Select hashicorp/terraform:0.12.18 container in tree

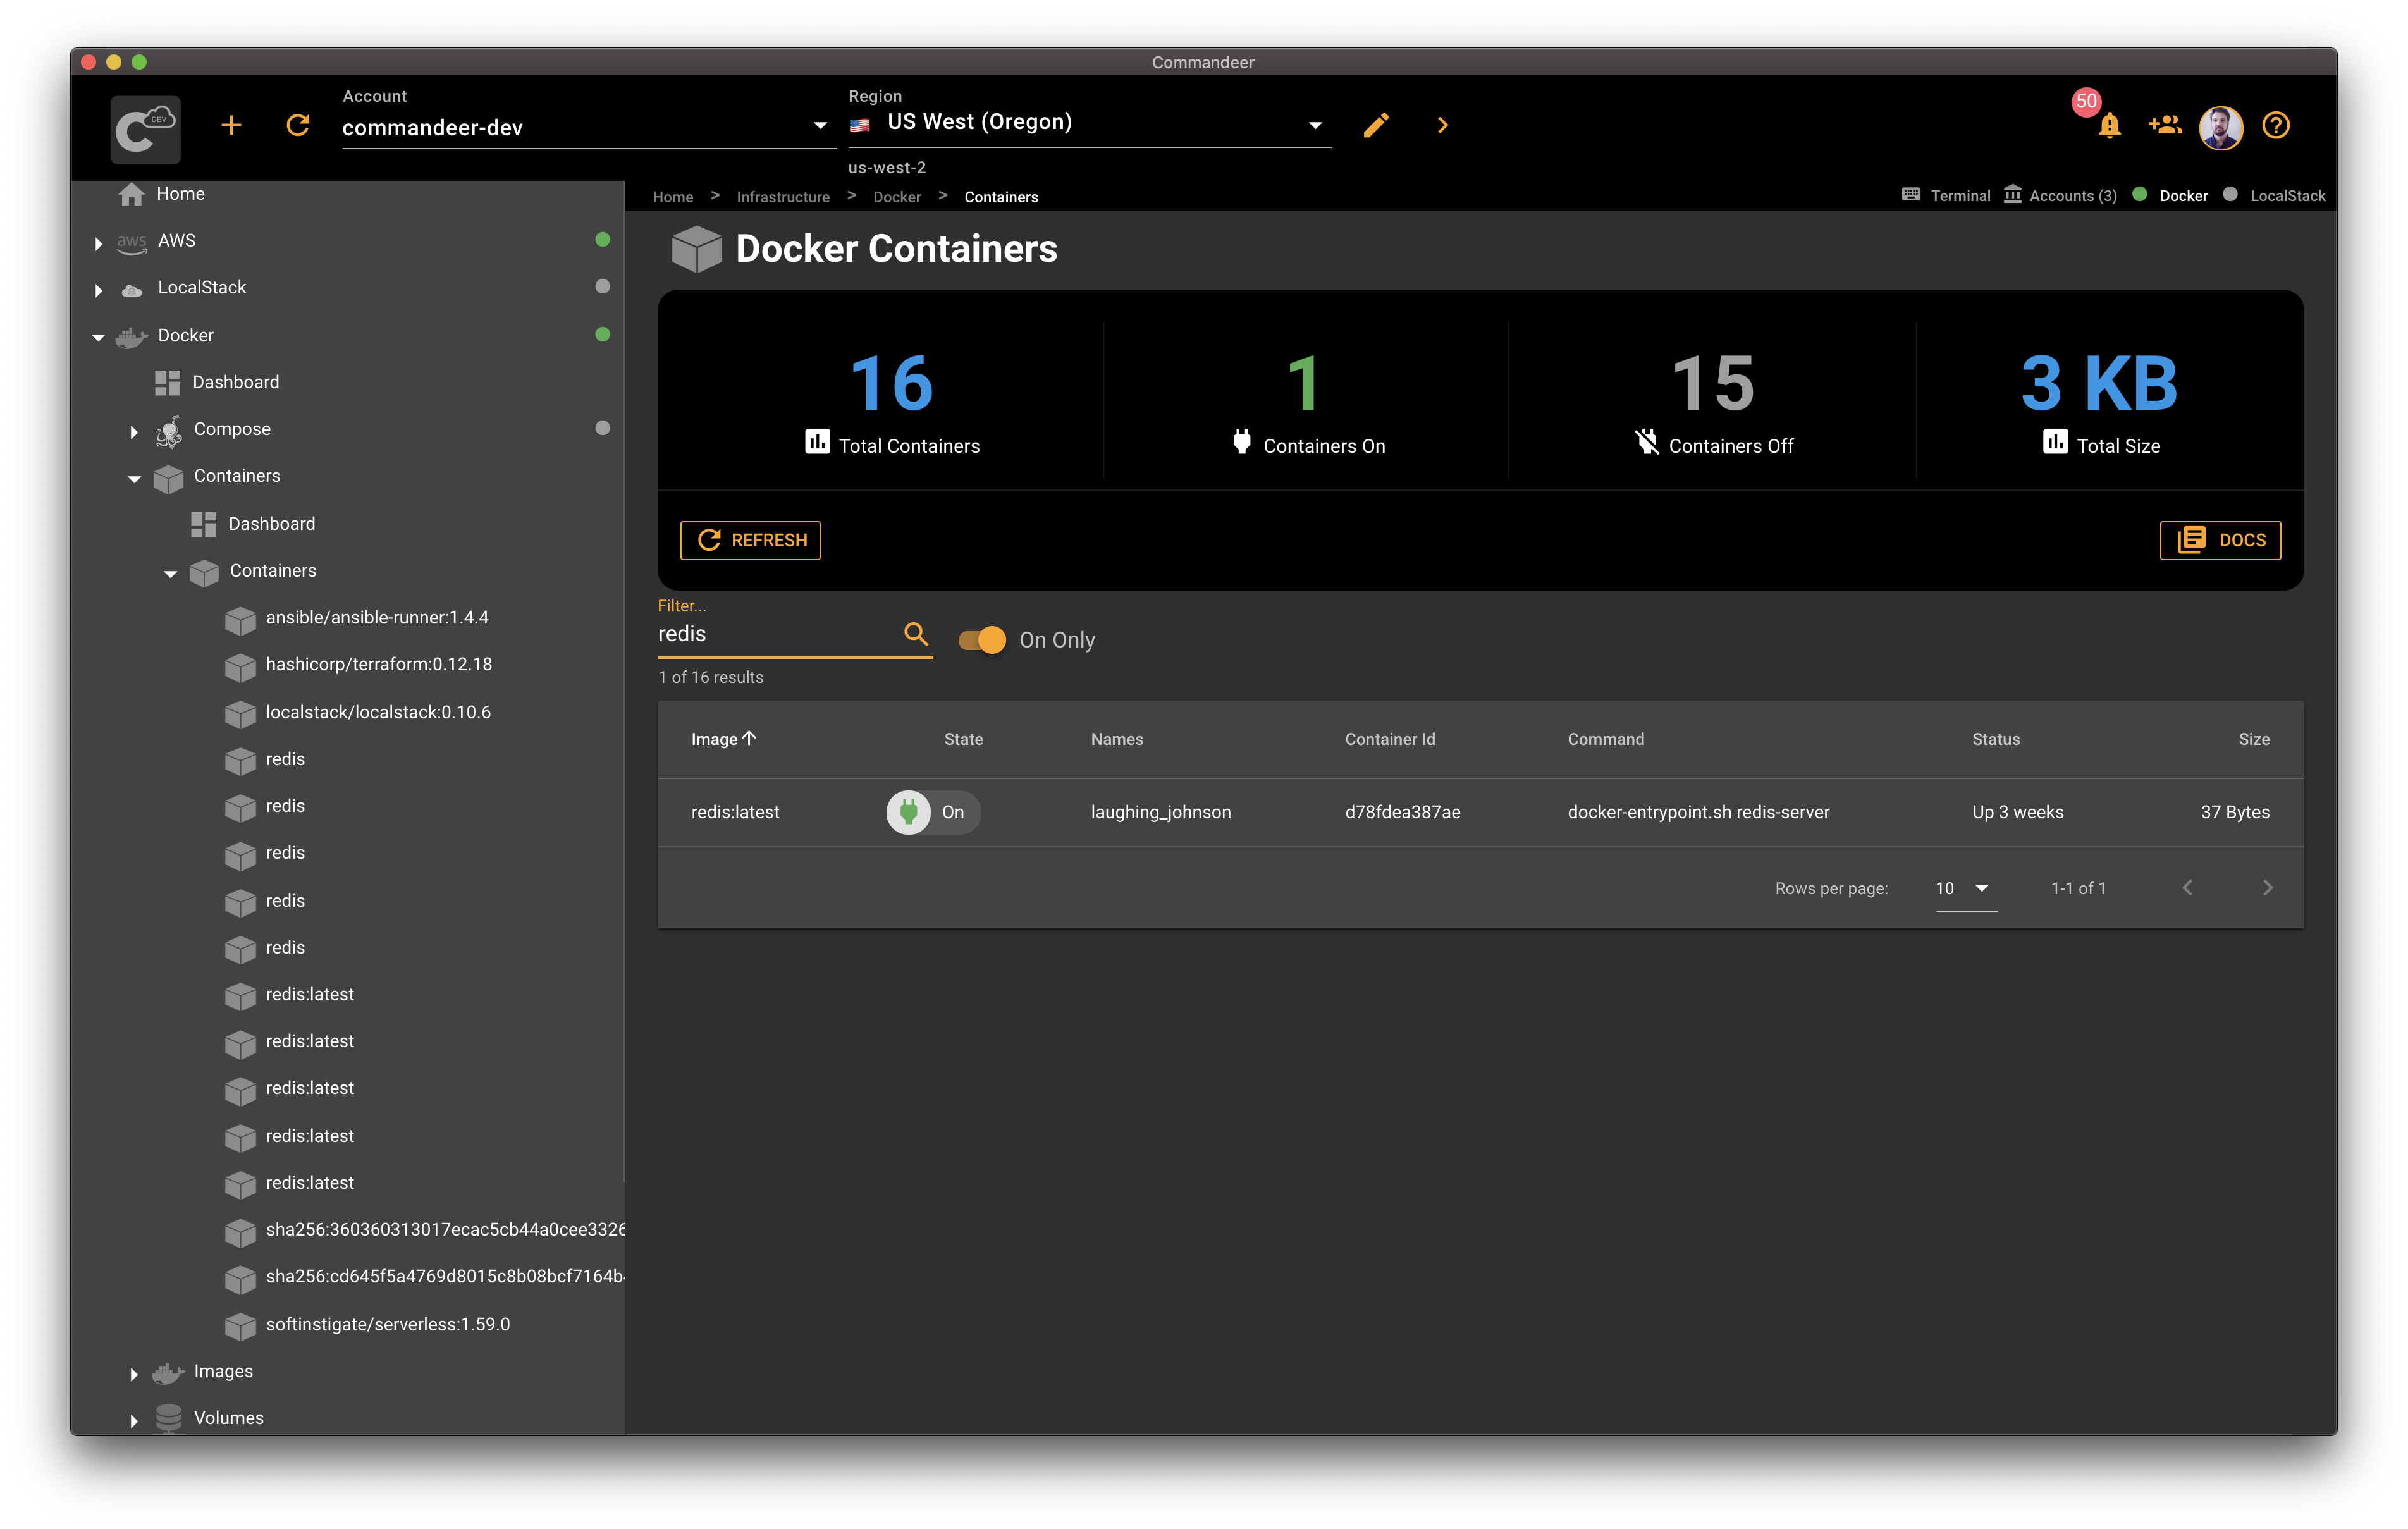click(378, 665)
